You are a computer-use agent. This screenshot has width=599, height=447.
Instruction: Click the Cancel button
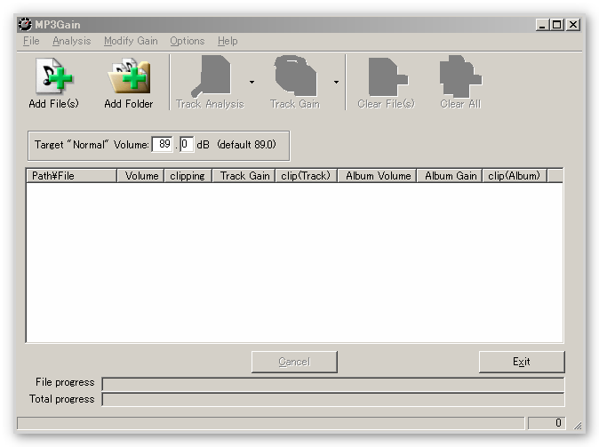(294, 362)
